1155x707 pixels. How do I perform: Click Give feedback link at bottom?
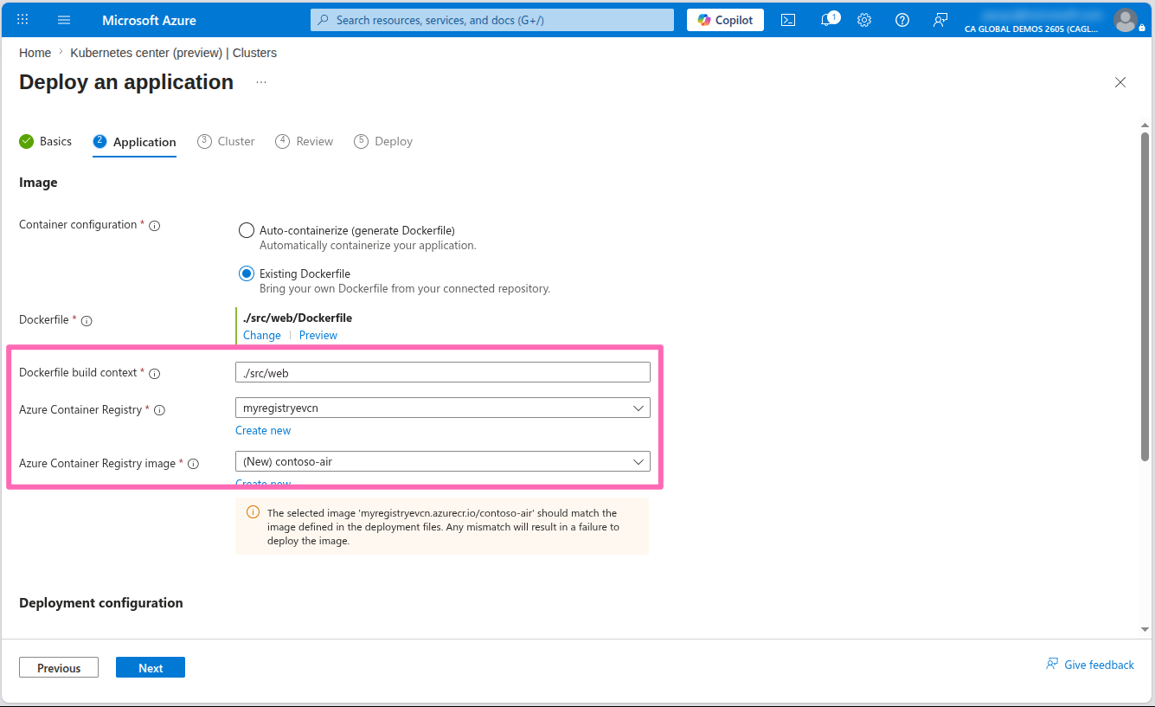(x=1090, y=665)
